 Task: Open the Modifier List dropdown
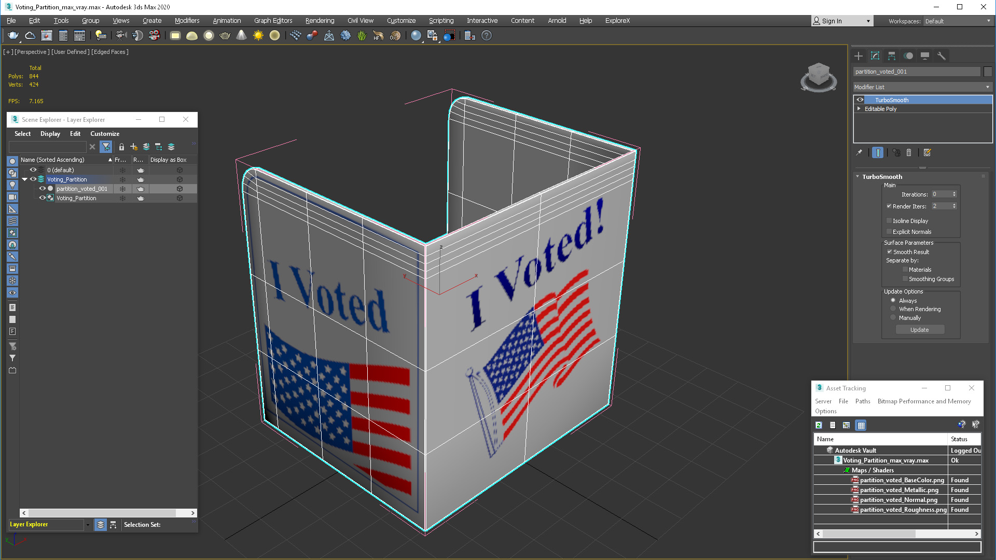point(922,87)
